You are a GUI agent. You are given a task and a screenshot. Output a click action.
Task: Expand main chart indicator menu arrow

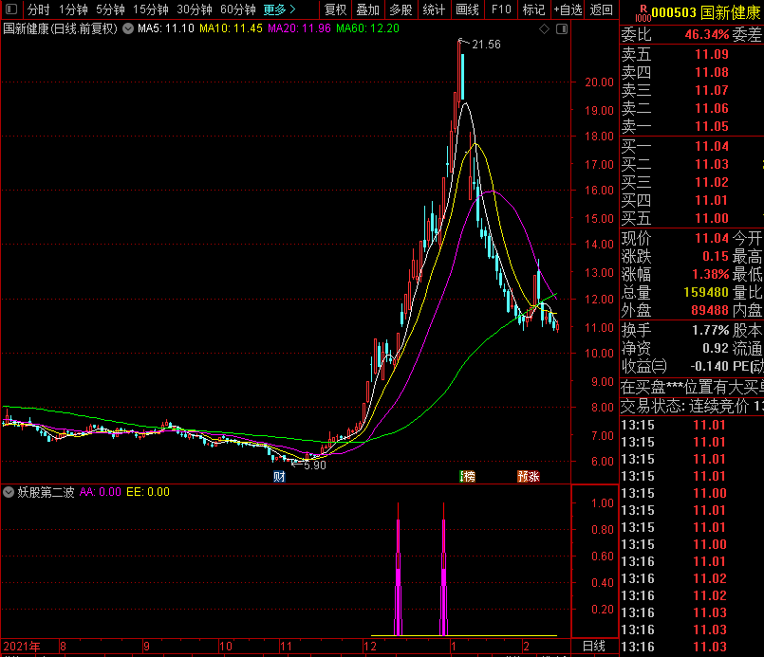click(x=126, y=28)
